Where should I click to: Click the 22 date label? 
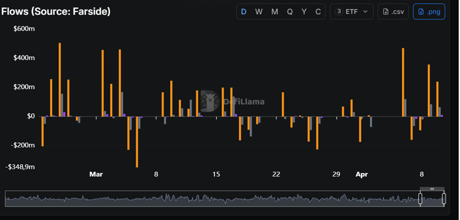coord(276,174)
